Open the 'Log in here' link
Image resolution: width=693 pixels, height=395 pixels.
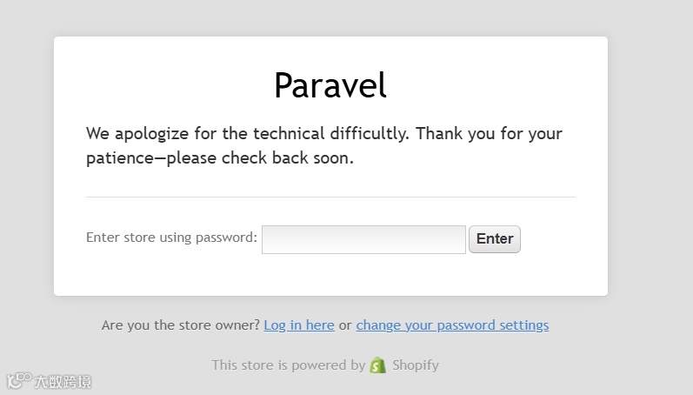(x=299, y=325)
